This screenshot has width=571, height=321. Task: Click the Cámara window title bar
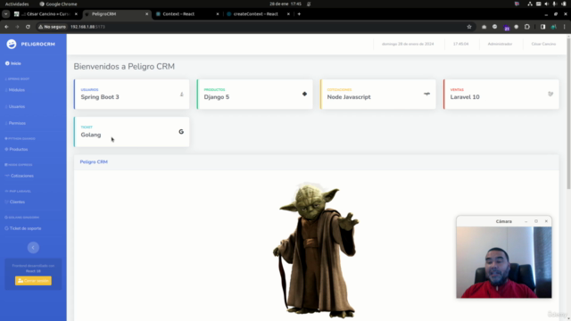point(503,221)
